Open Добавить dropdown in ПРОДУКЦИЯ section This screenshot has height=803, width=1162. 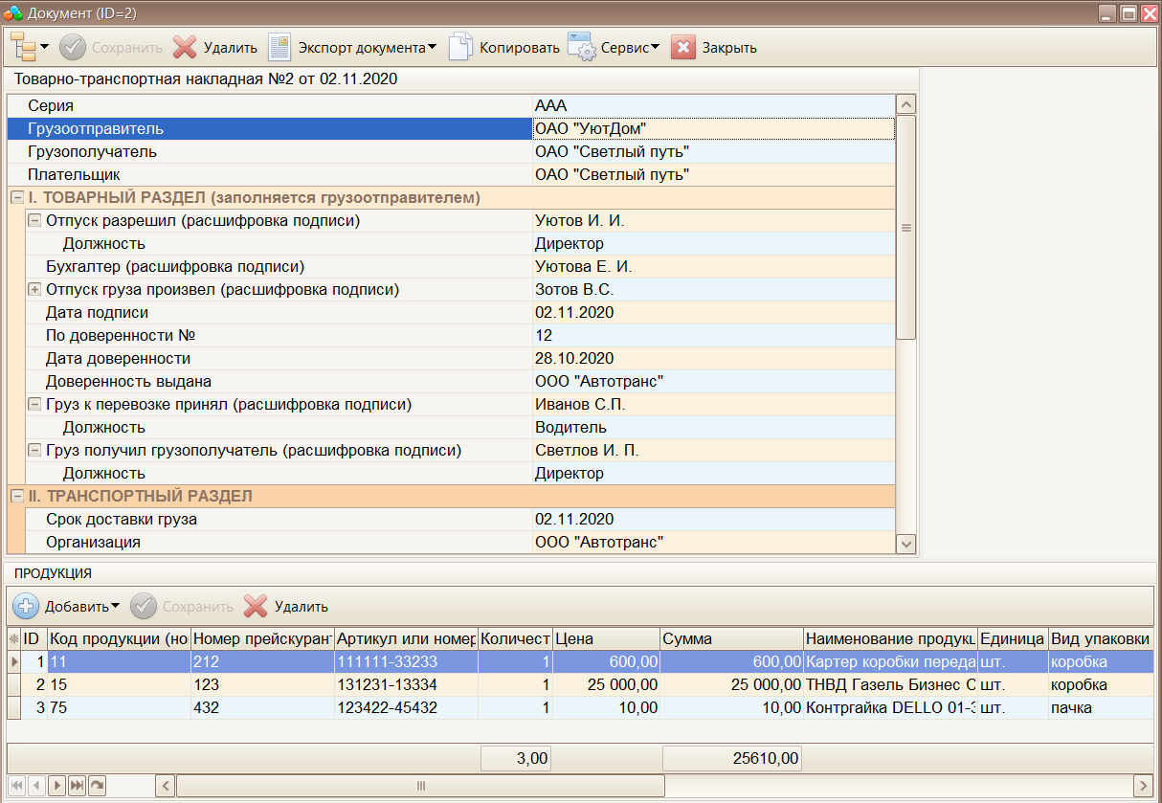click(x=66, y=606)
